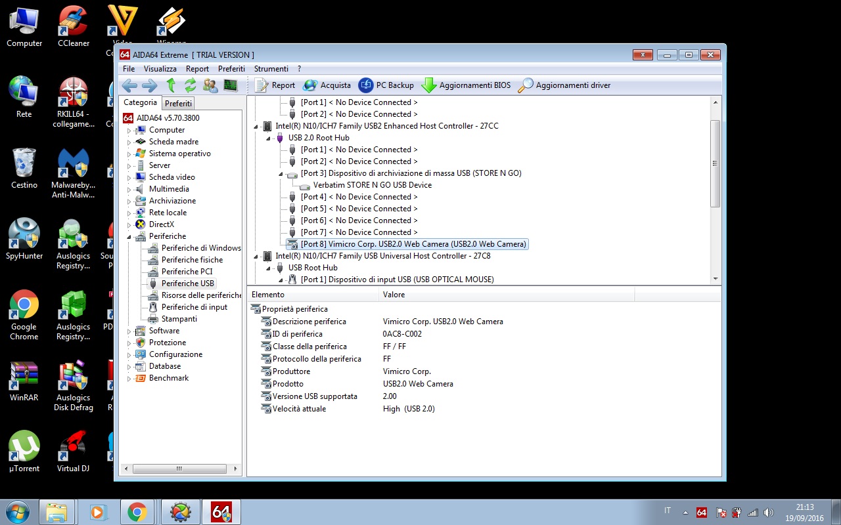
Task: Click the blue back arrow icon
Action: click(x=129, y=85)
